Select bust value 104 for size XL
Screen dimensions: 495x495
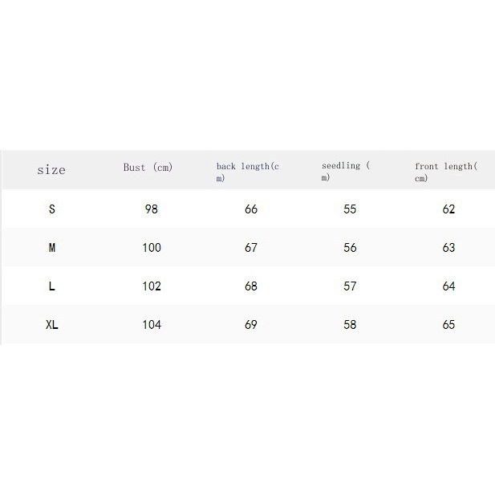click(x=152, y=325)
